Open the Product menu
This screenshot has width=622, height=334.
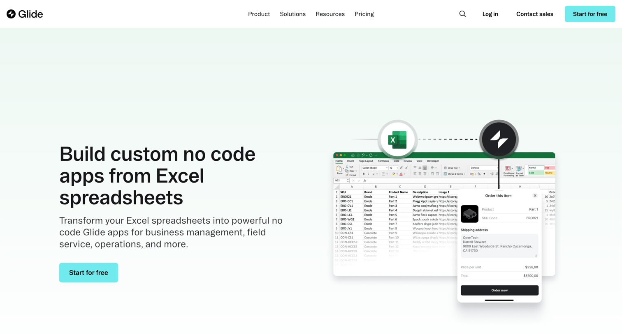(259, 14)
